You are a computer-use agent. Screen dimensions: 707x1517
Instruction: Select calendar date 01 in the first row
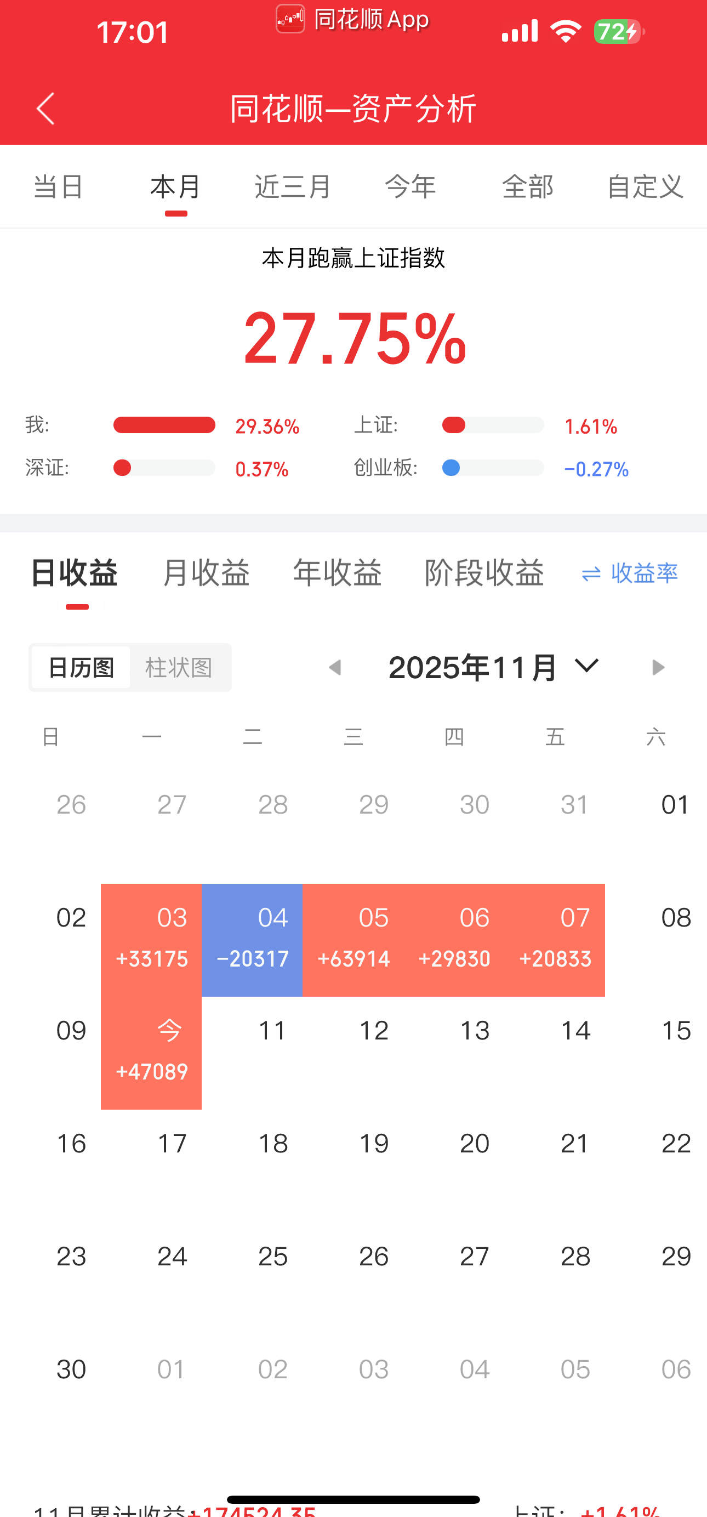675,804
